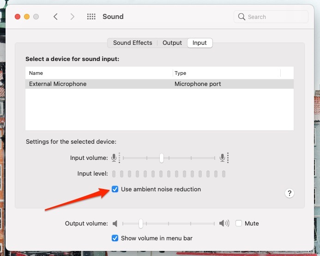Show all preferences grid icon
The image size is (320, 256).
[91, 17]
